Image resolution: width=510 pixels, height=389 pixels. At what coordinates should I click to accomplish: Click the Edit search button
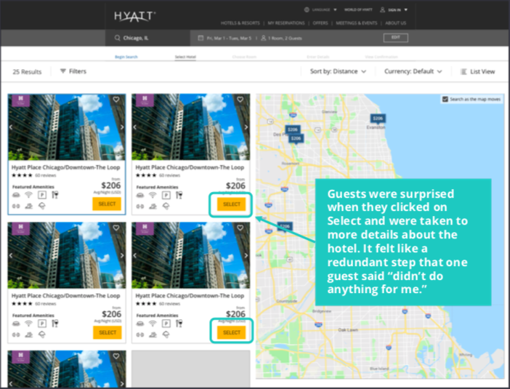tap(395, 38)
